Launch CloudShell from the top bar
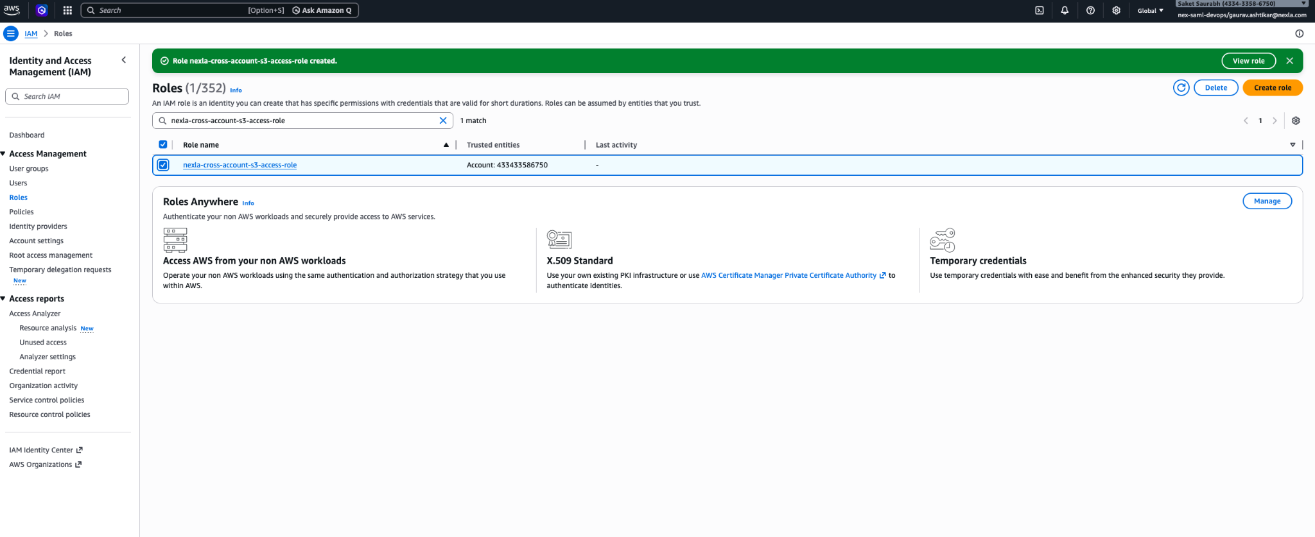 click(1040, 10)
